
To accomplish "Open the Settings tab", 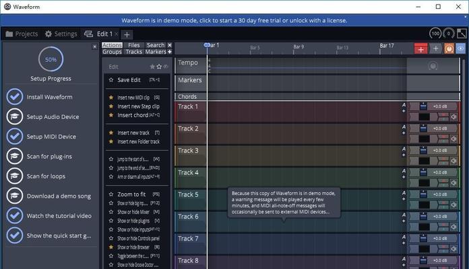I will click(61, 34).
